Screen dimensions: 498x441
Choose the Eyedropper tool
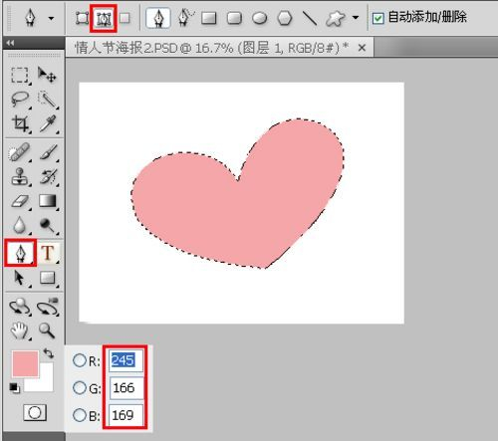48,123
